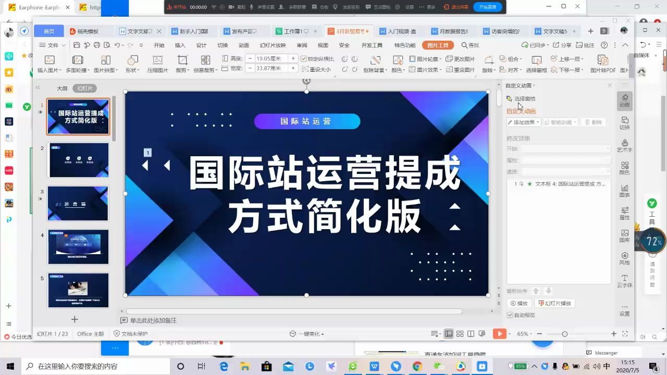
Task: Open the 添加效果 add effect dropdown
Action: tap(522, 122)
